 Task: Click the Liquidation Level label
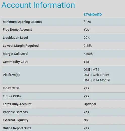tap(15, 37)
